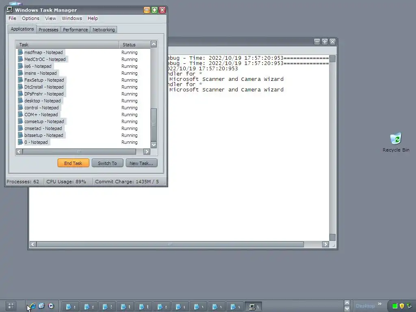Image resolution: width=416 pixels, height=312 pixels.
Task: Click task list scroll right arrow
Action: [x=147, y=152]
